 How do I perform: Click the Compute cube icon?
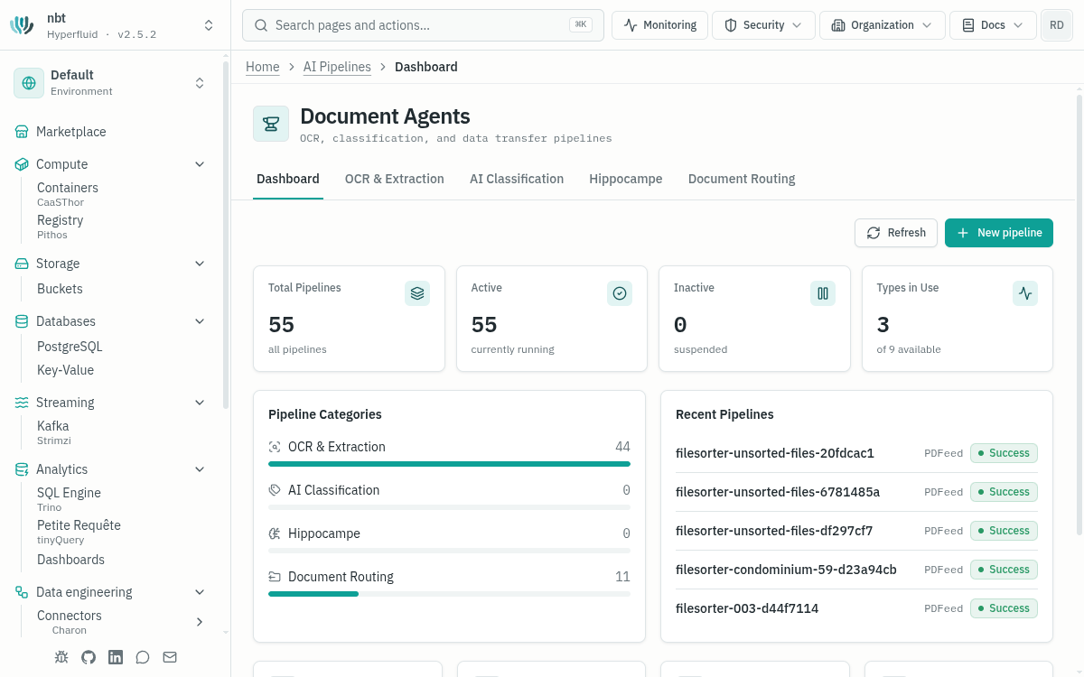click(x=22, y=164)
